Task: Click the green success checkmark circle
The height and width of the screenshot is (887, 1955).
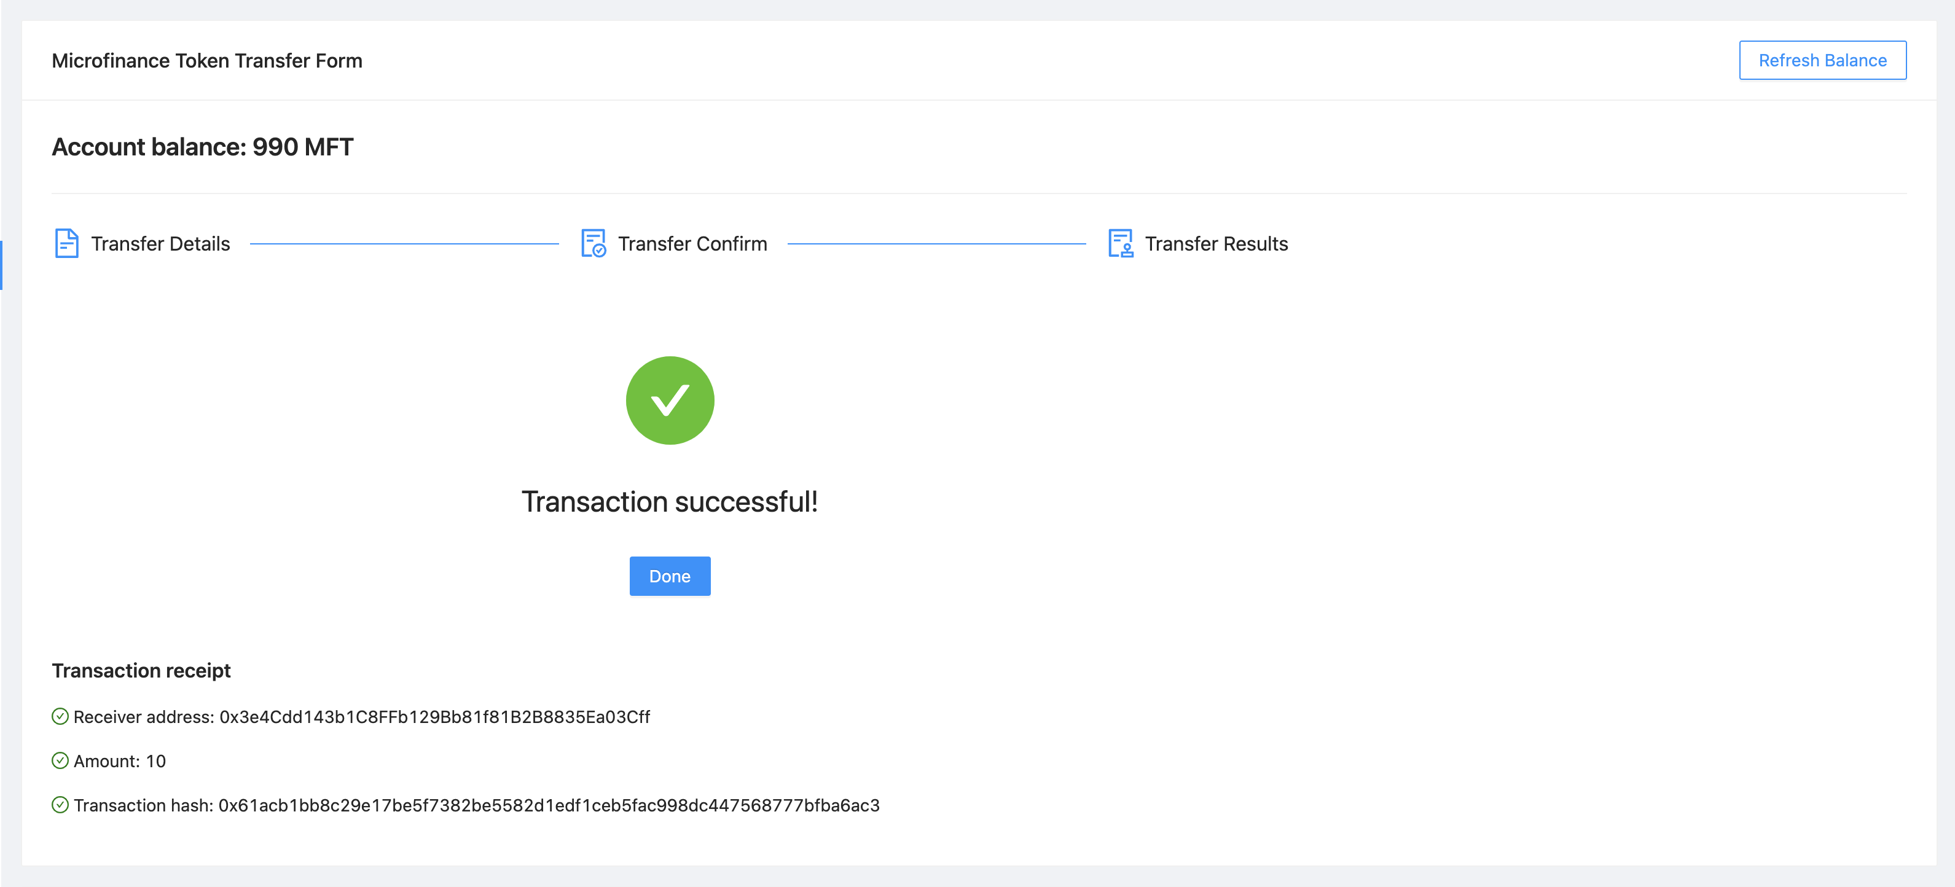Action: pos(669,401)
